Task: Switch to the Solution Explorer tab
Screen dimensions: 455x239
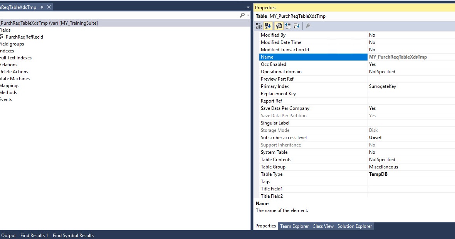Action: tap(354, 226)
